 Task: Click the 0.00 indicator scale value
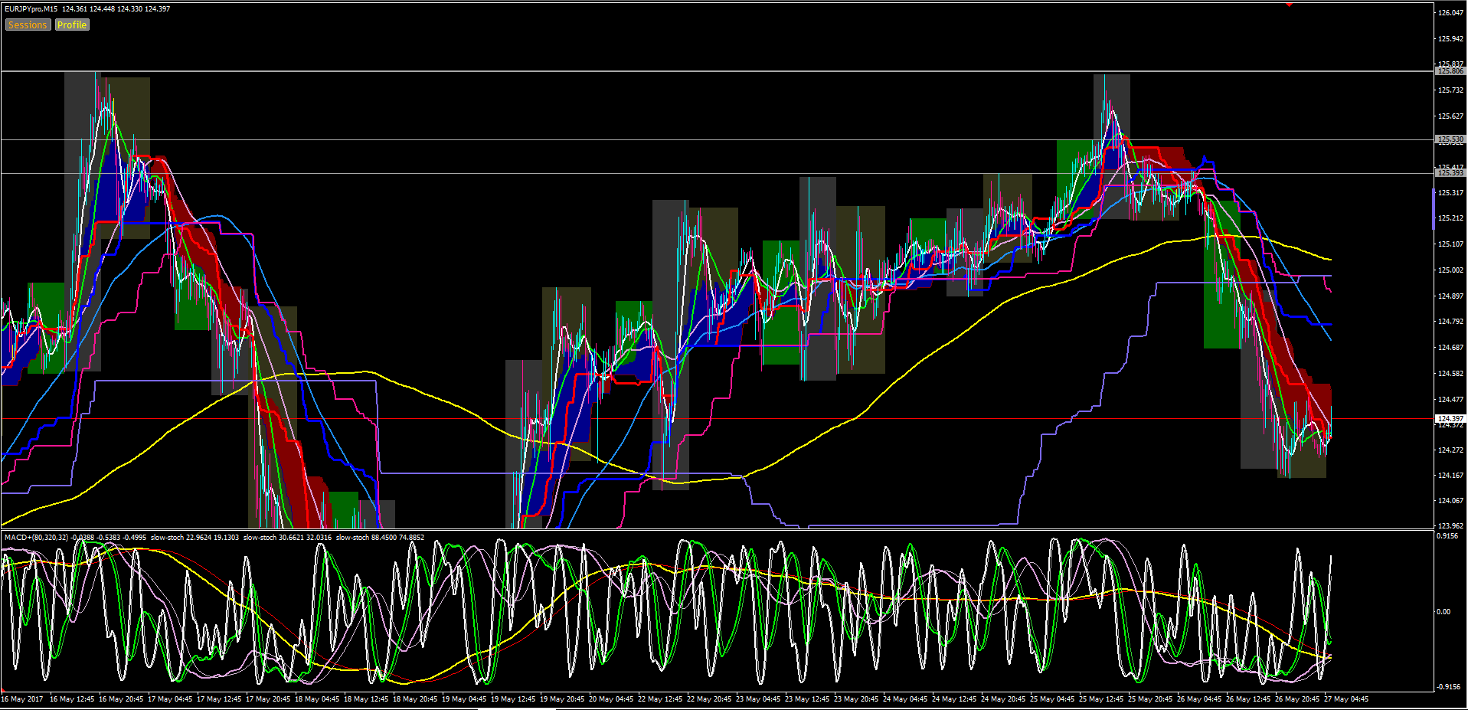(1443, 611)
